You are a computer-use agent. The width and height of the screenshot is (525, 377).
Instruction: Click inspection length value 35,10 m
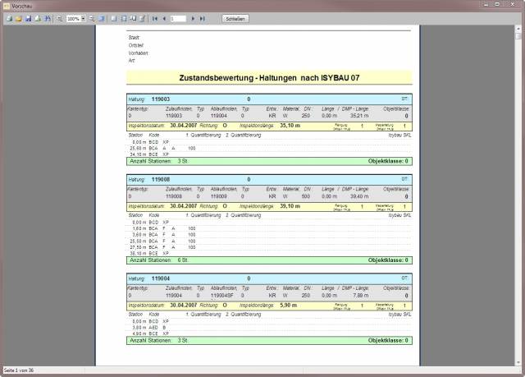(x=290, y=126)
